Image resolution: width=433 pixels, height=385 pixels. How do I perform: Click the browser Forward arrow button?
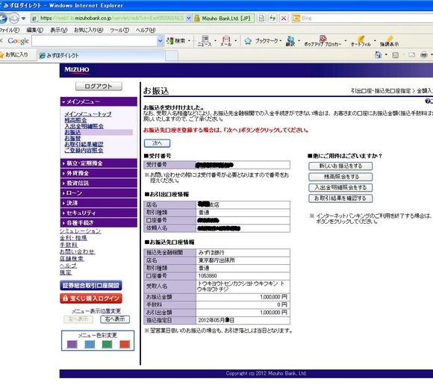point(13,19)
